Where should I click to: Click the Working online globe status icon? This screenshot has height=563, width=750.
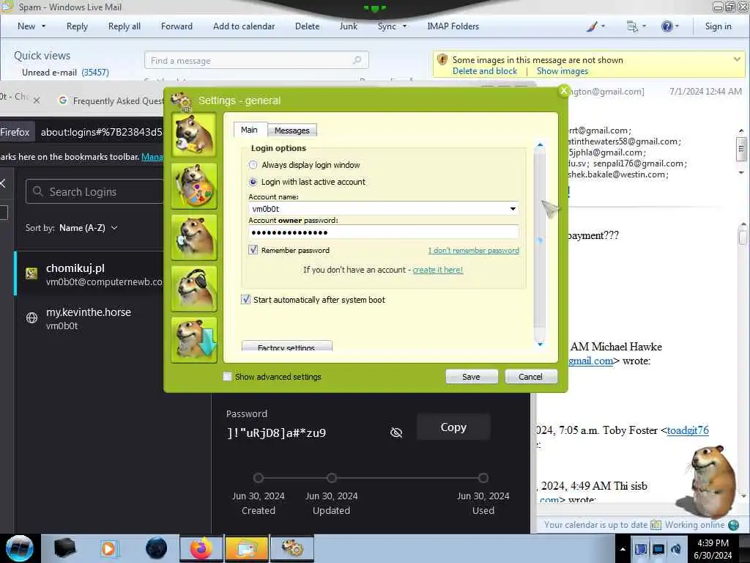click(733, 525)
